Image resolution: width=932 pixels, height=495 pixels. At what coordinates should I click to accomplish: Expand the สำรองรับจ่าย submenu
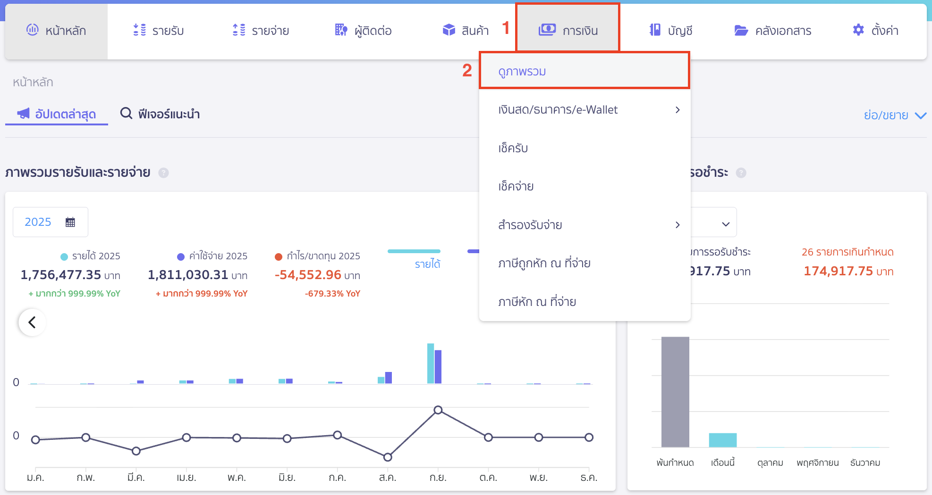pyautogui.click(x=585, y=225)
